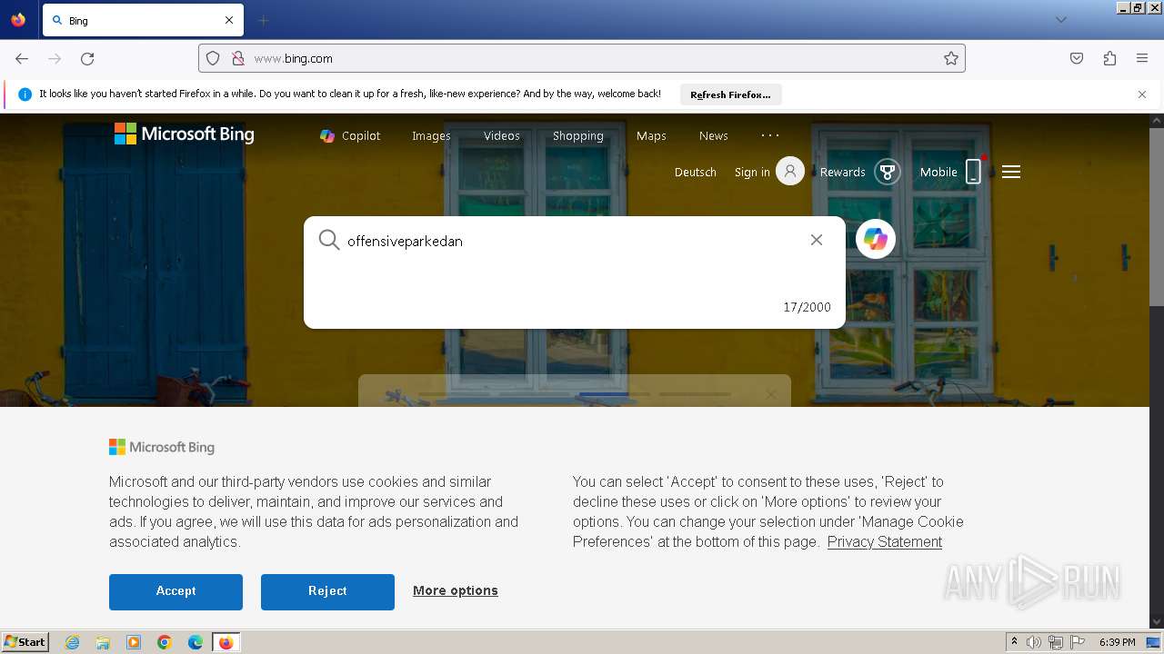This screenshot has height=654, width=1164.
Task: Go to Videos in Bing nav
Action: point(502,135)
